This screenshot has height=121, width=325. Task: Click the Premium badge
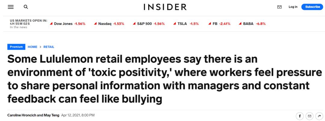point(16,47)
